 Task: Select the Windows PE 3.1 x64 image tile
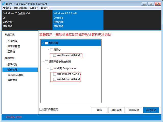78,20
